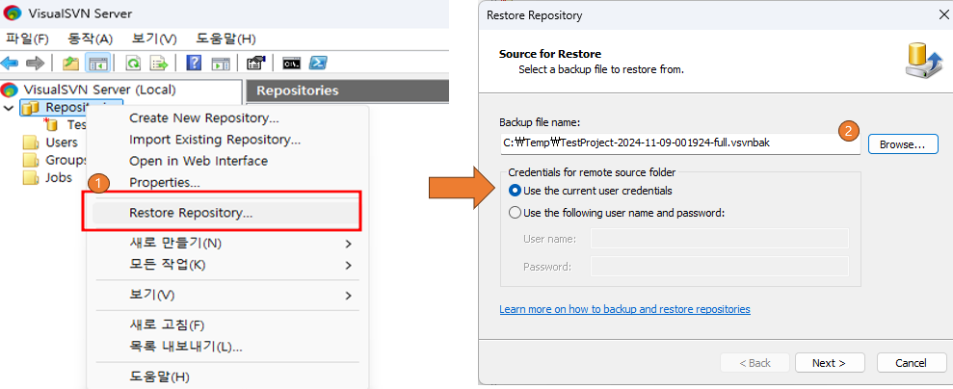Click the TestProject repository icon in tree
The image size is (953, 389).
pyautogui.click(x=51, y=124)
